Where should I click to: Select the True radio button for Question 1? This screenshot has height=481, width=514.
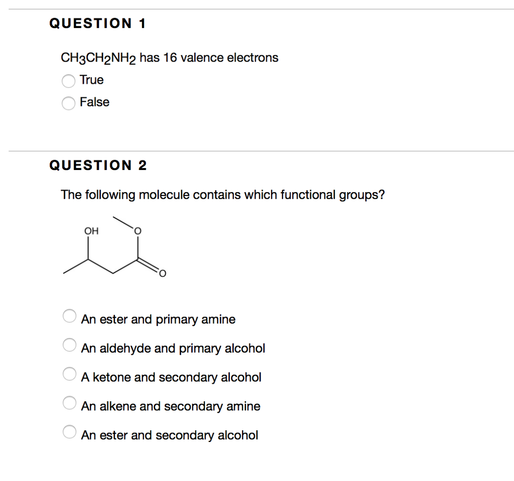(x=68, y=81)
